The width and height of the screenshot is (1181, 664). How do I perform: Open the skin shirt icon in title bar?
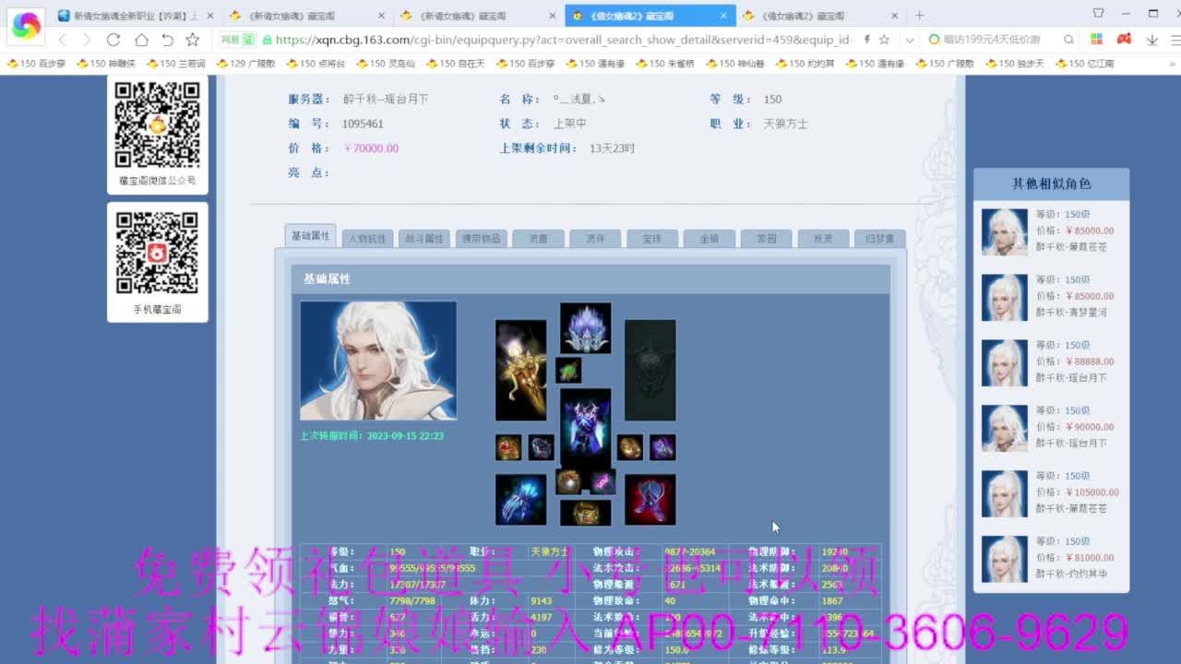pyautogui.click(x=1098, y=13)
